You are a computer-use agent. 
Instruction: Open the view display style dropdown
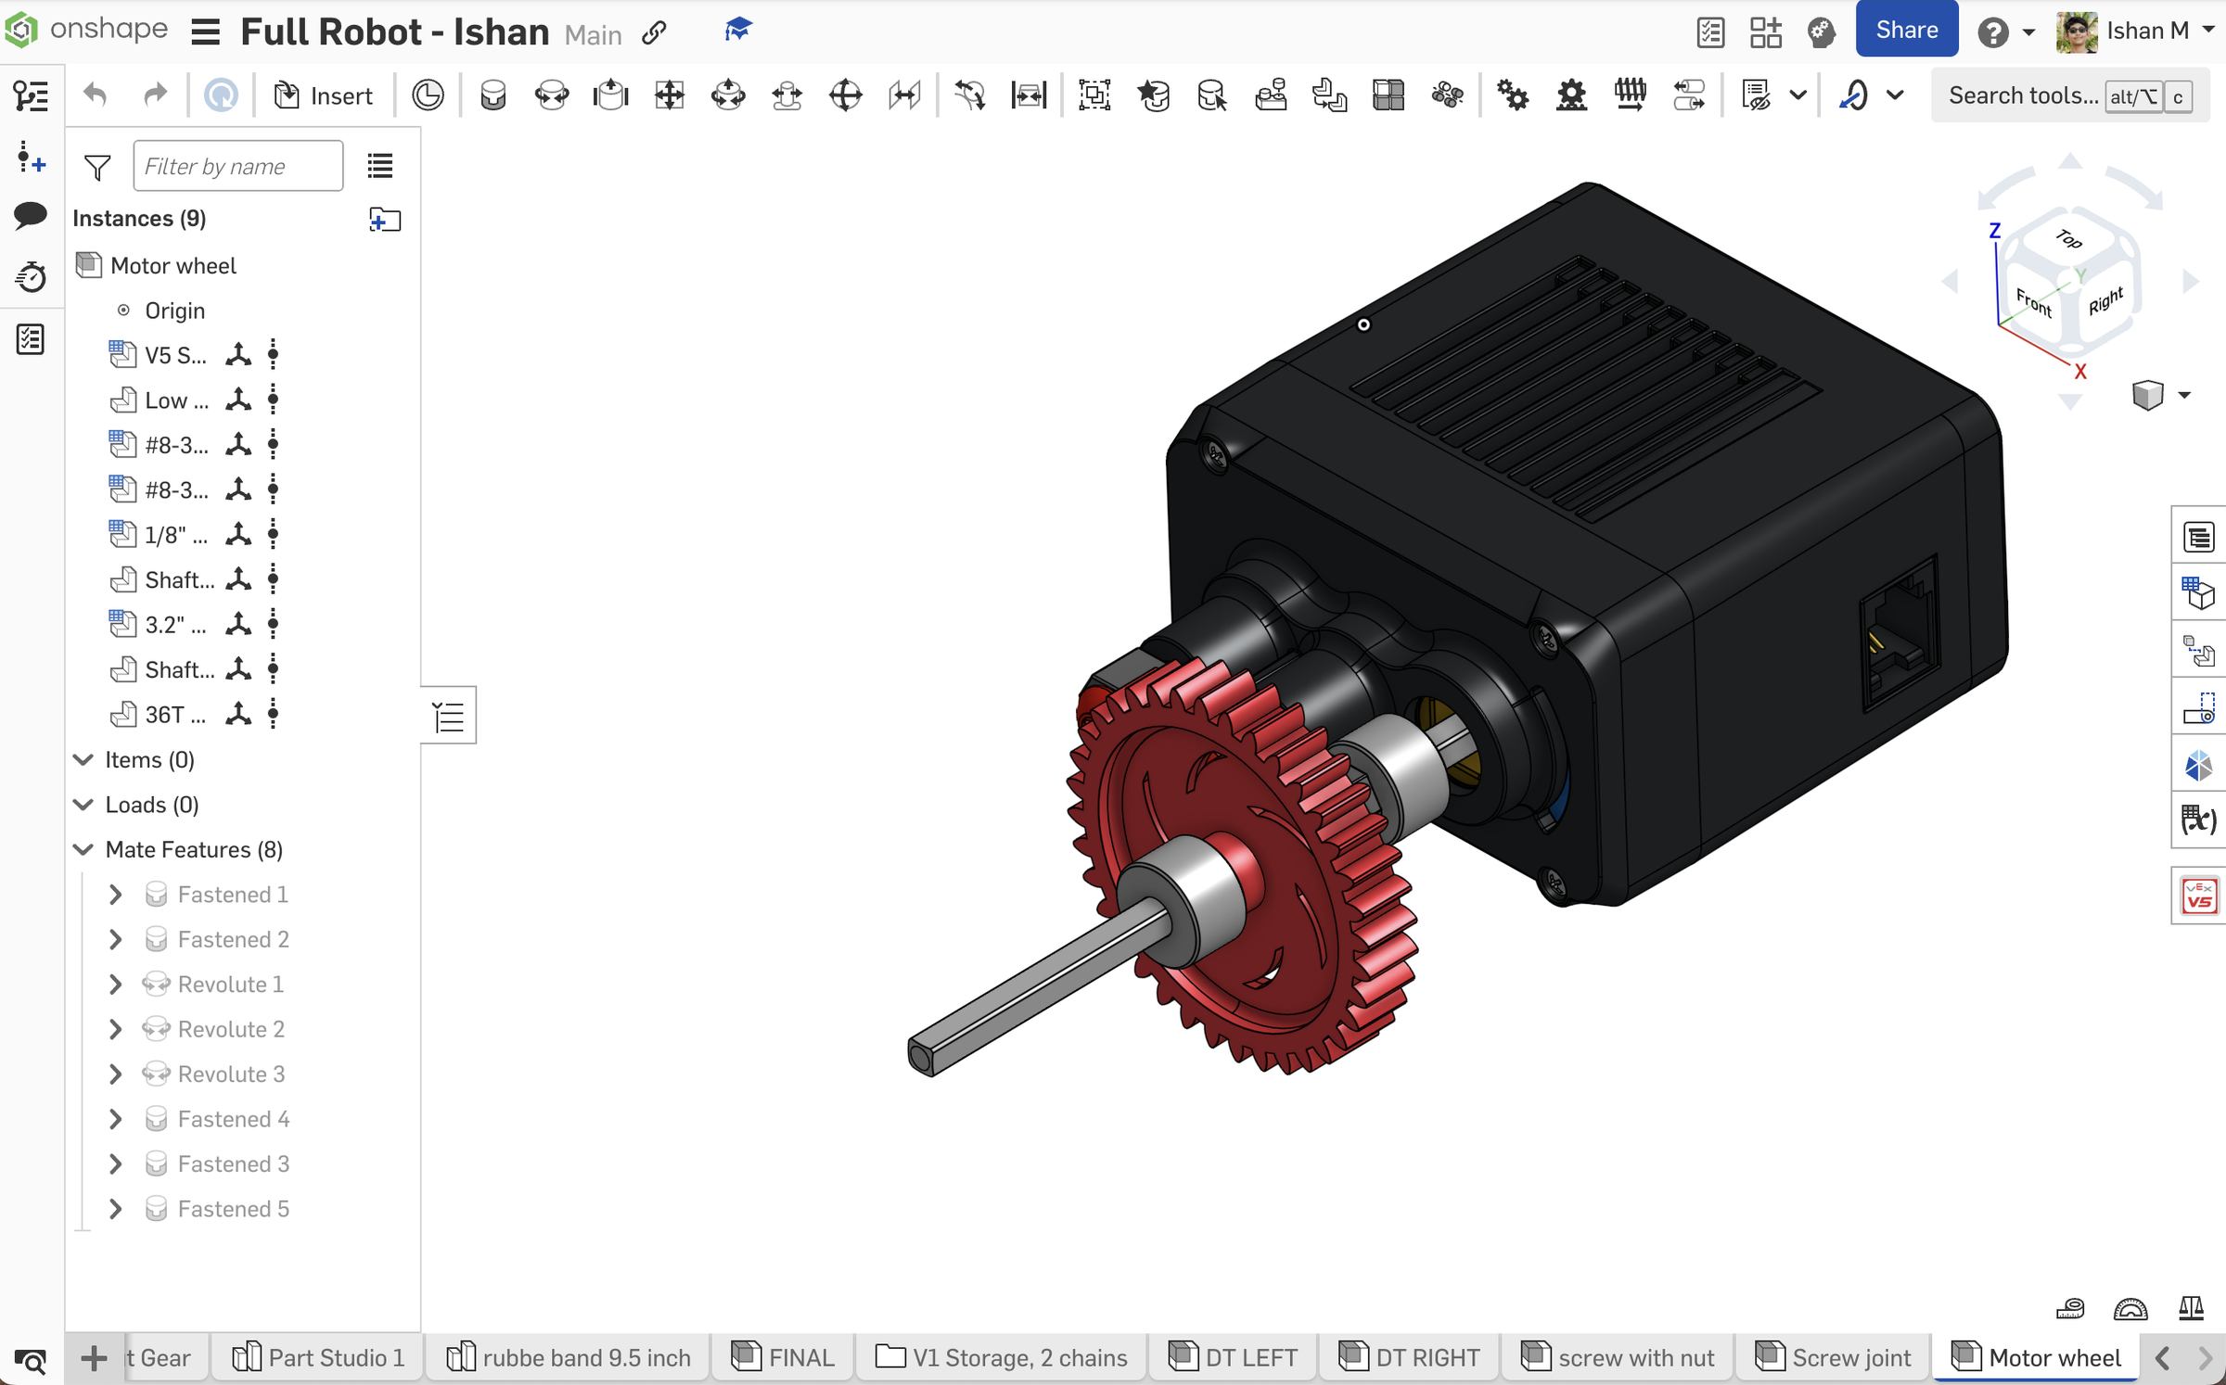point(2161,395)
